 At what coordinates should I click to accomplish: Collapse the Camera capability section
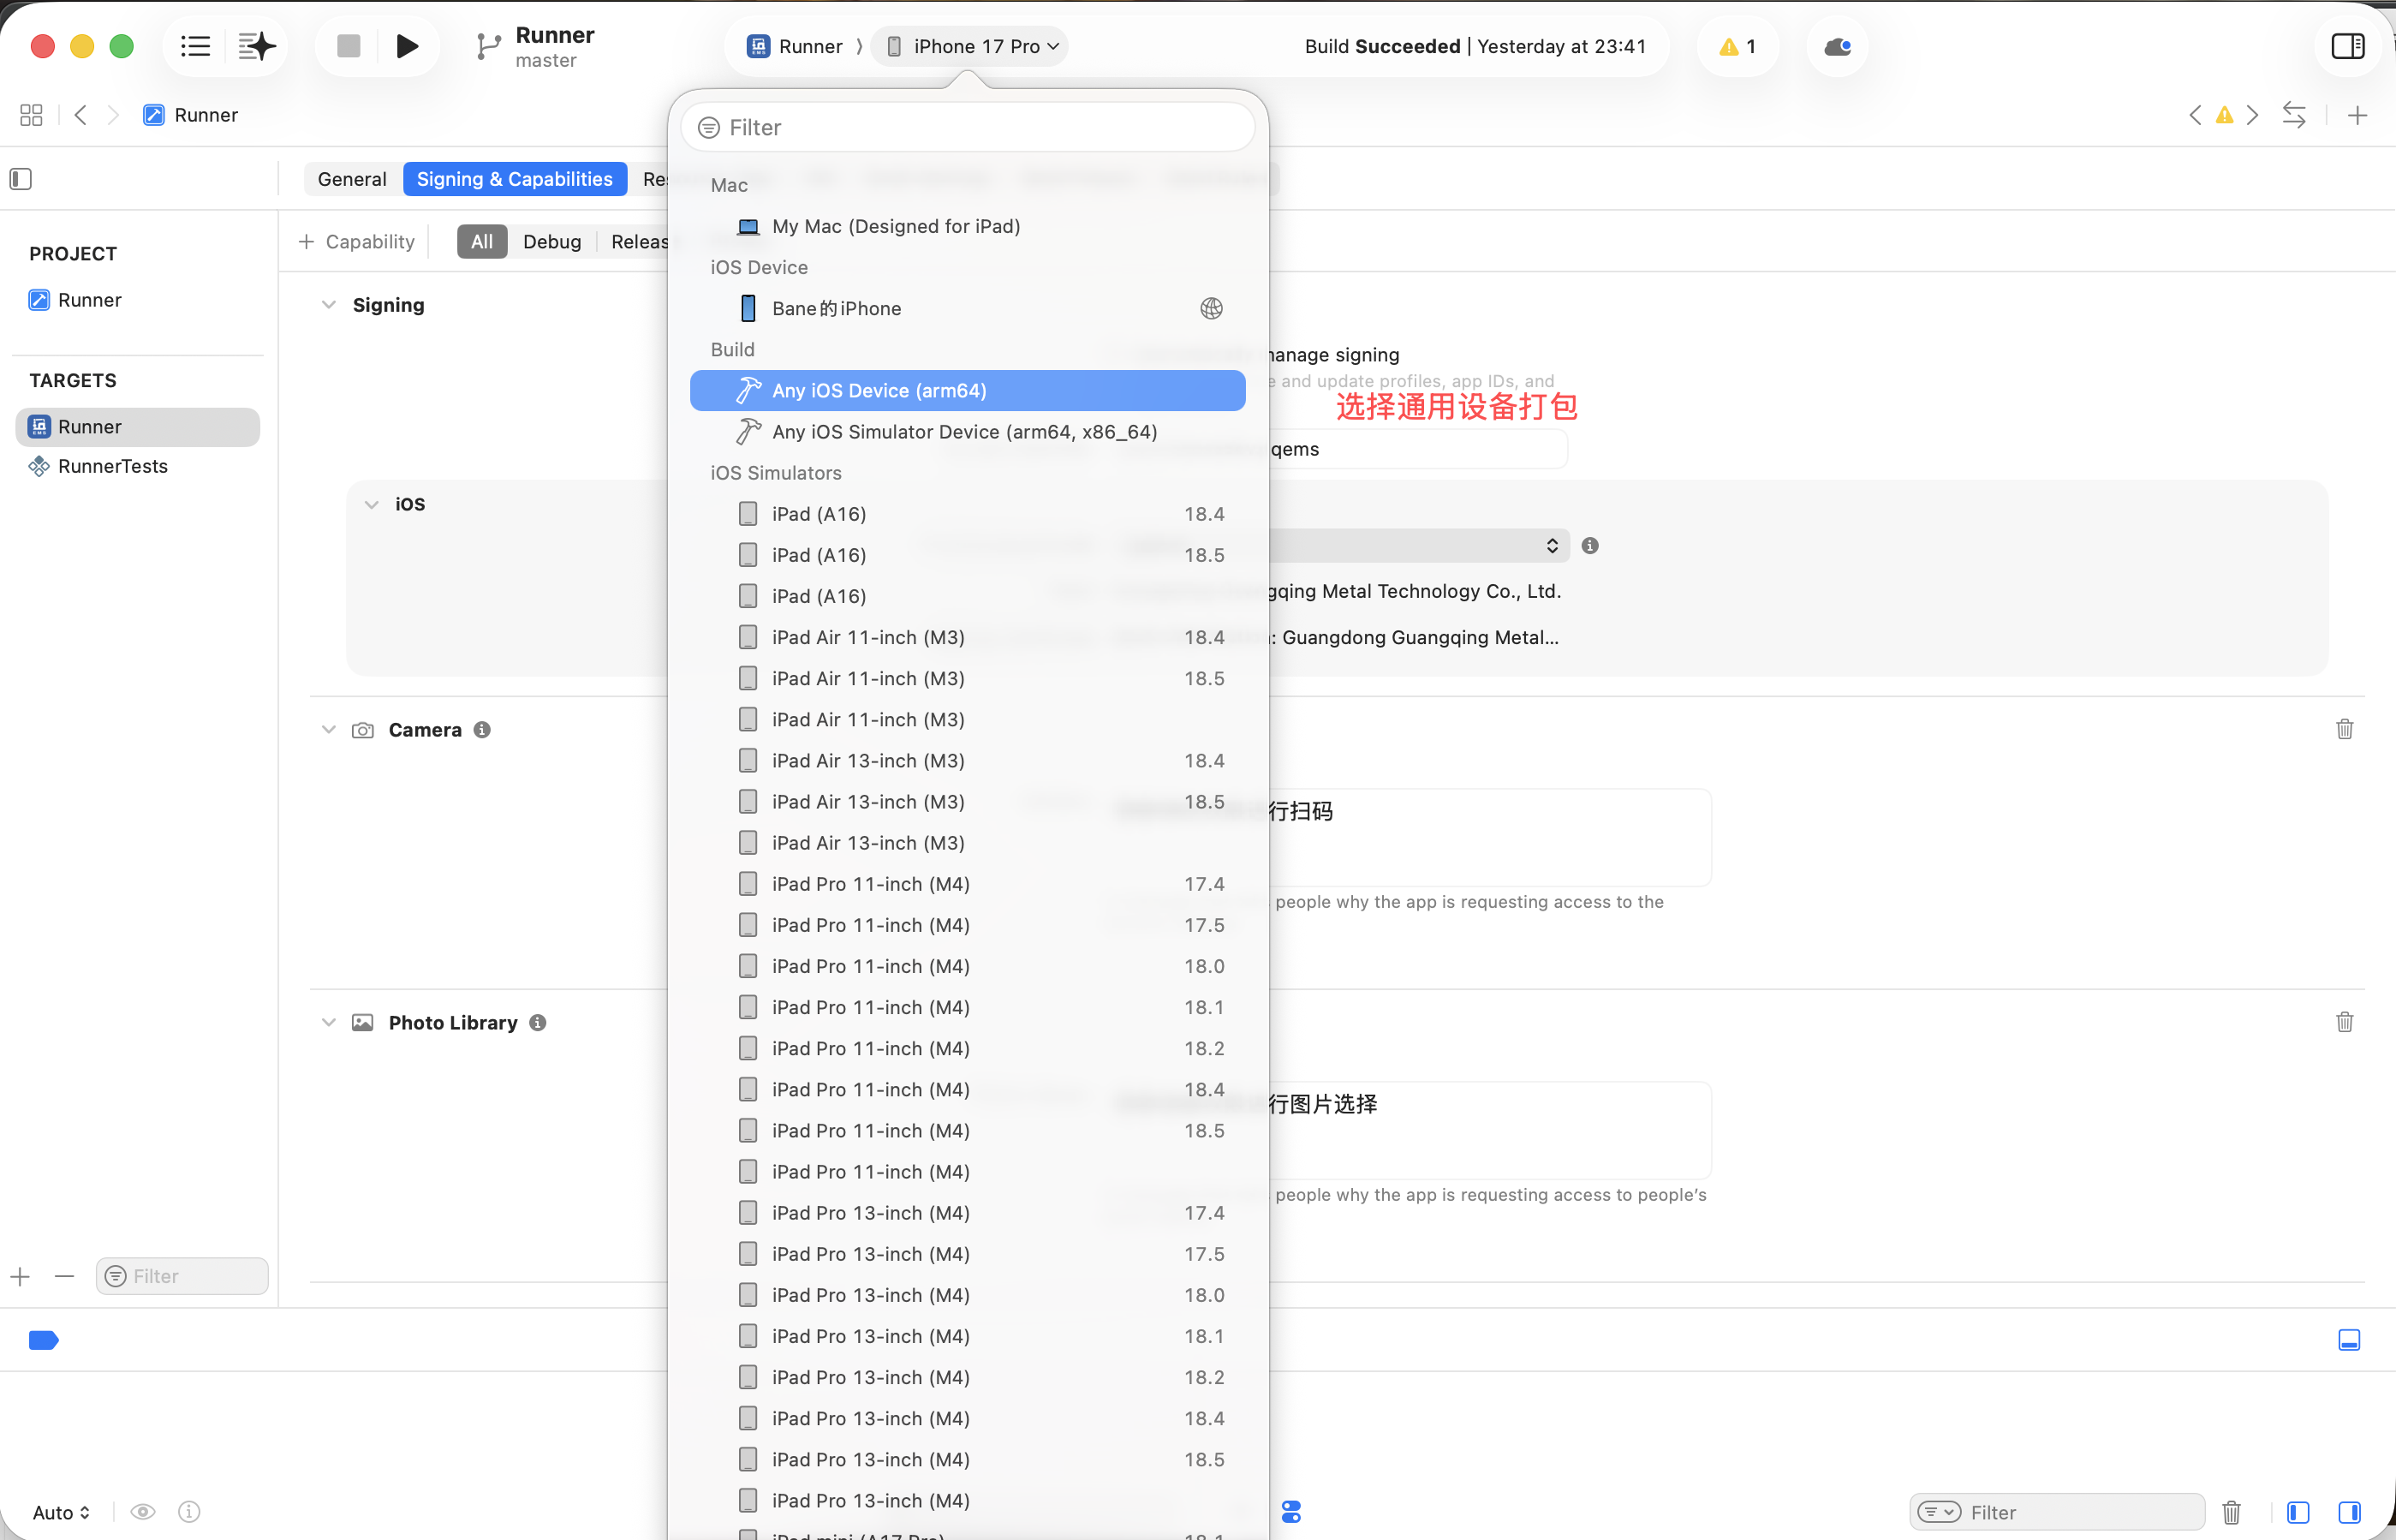[x=329, y=730]
